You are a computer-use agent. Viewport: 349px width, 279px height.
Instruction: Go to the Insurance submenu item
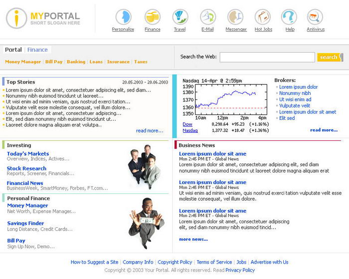(x=118, y=62)
